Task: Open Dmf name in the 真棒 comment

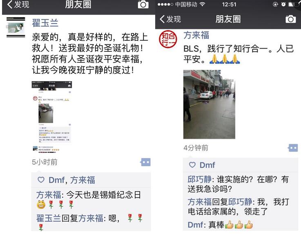Action: tap(195, 225)
